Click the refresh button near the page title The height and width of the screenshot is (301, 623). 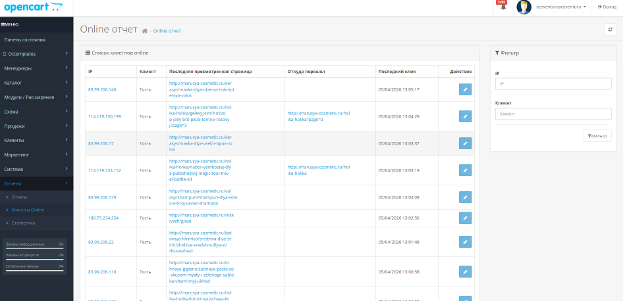click(610, 29)
